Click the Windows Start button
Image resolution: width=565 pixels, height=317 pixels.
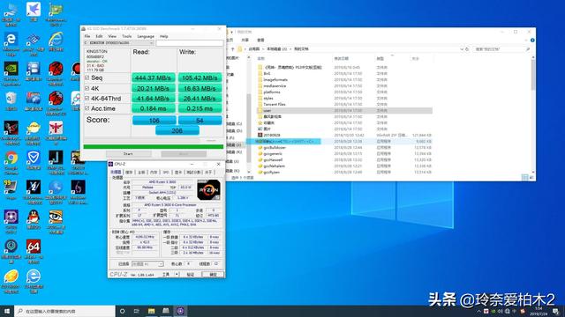coord(7,311)
